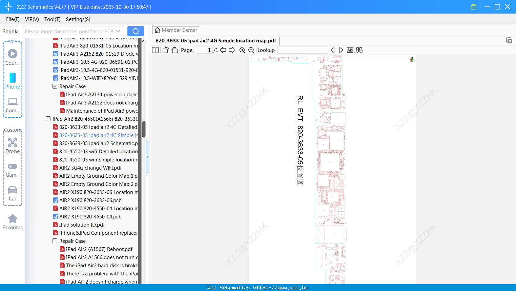Image resolution: width=516 pixels, height=291 pixels.
Task: Open iPadAir3 A2152 820-01529 Diode file
Action: tap(96, 54)
